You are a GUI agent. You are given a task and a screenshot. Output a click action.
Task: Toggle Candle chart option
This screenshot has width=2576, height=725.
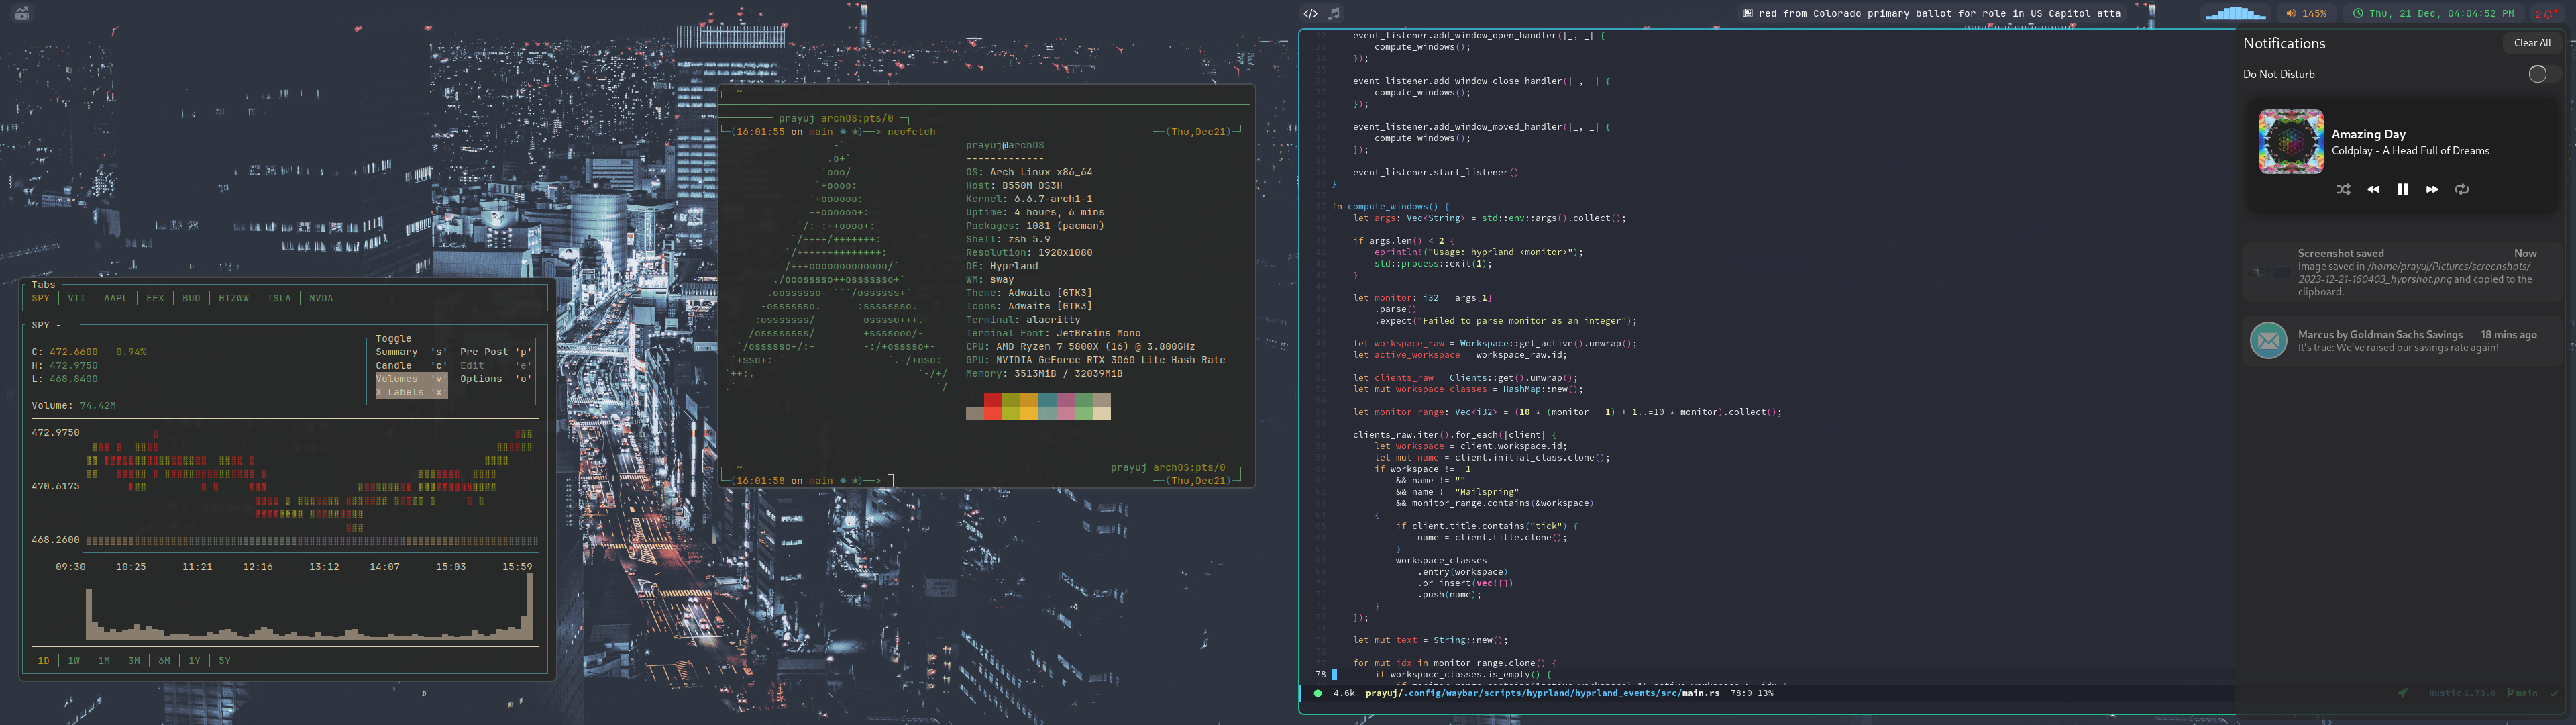[x=411, y=365]
